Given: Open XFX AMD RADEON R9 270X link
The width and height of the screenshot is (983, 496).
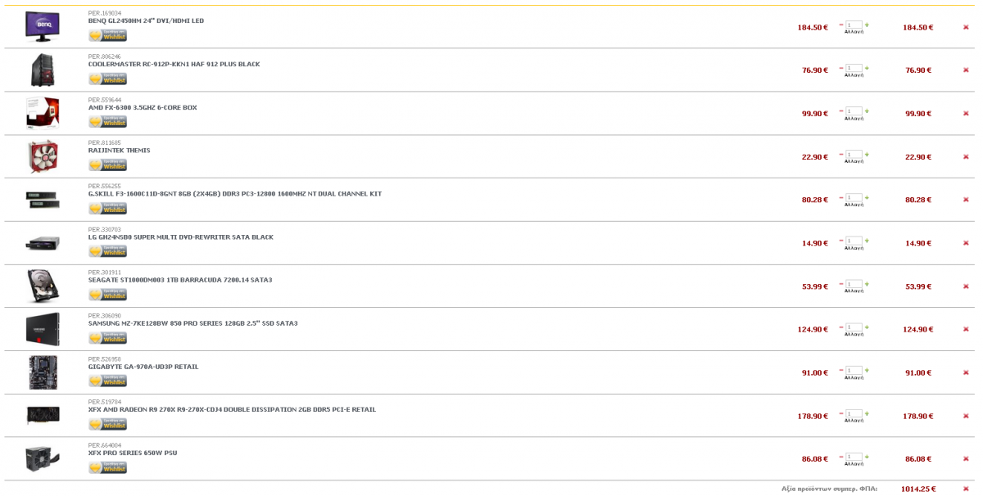Looking at the screenshot, I should tap(232, 410).
